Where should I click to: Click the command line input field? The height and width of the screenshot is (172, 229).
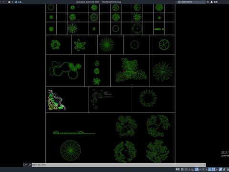pyautogui.click(x=121, y=165)
